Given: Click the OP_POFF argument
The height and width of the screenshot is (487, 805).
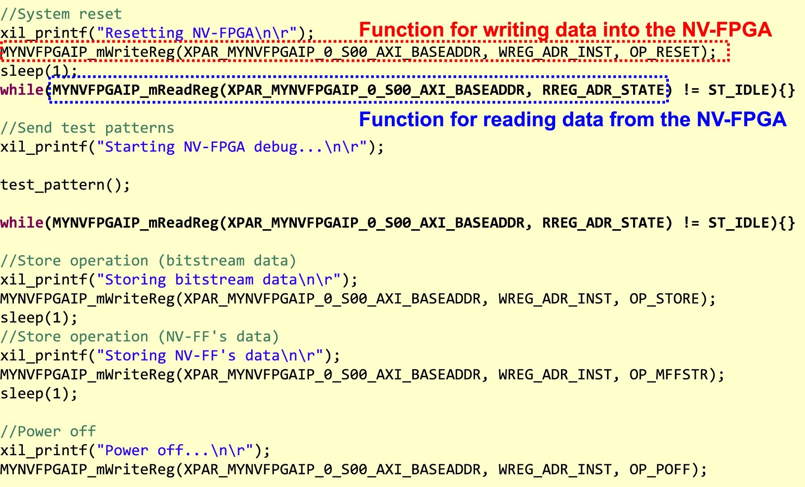Looking at the screenshot, I should 660,469.
